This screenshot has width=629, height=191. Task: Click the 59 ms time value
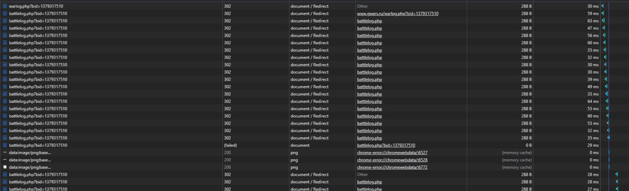593,13
